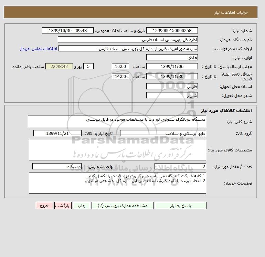Click the price validity date 1399/11/30

[x=172, y=76]
